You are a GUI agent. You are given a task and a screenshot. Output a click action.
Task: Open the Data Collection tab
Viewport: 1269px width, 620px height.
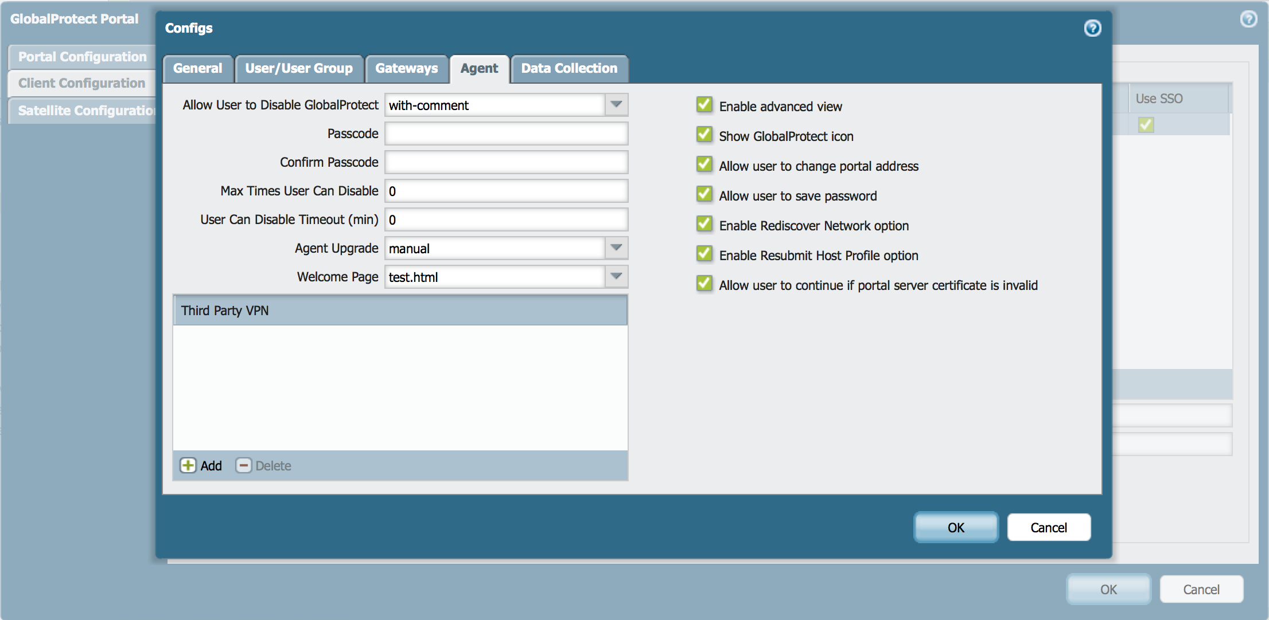click(x=569, y=68)
